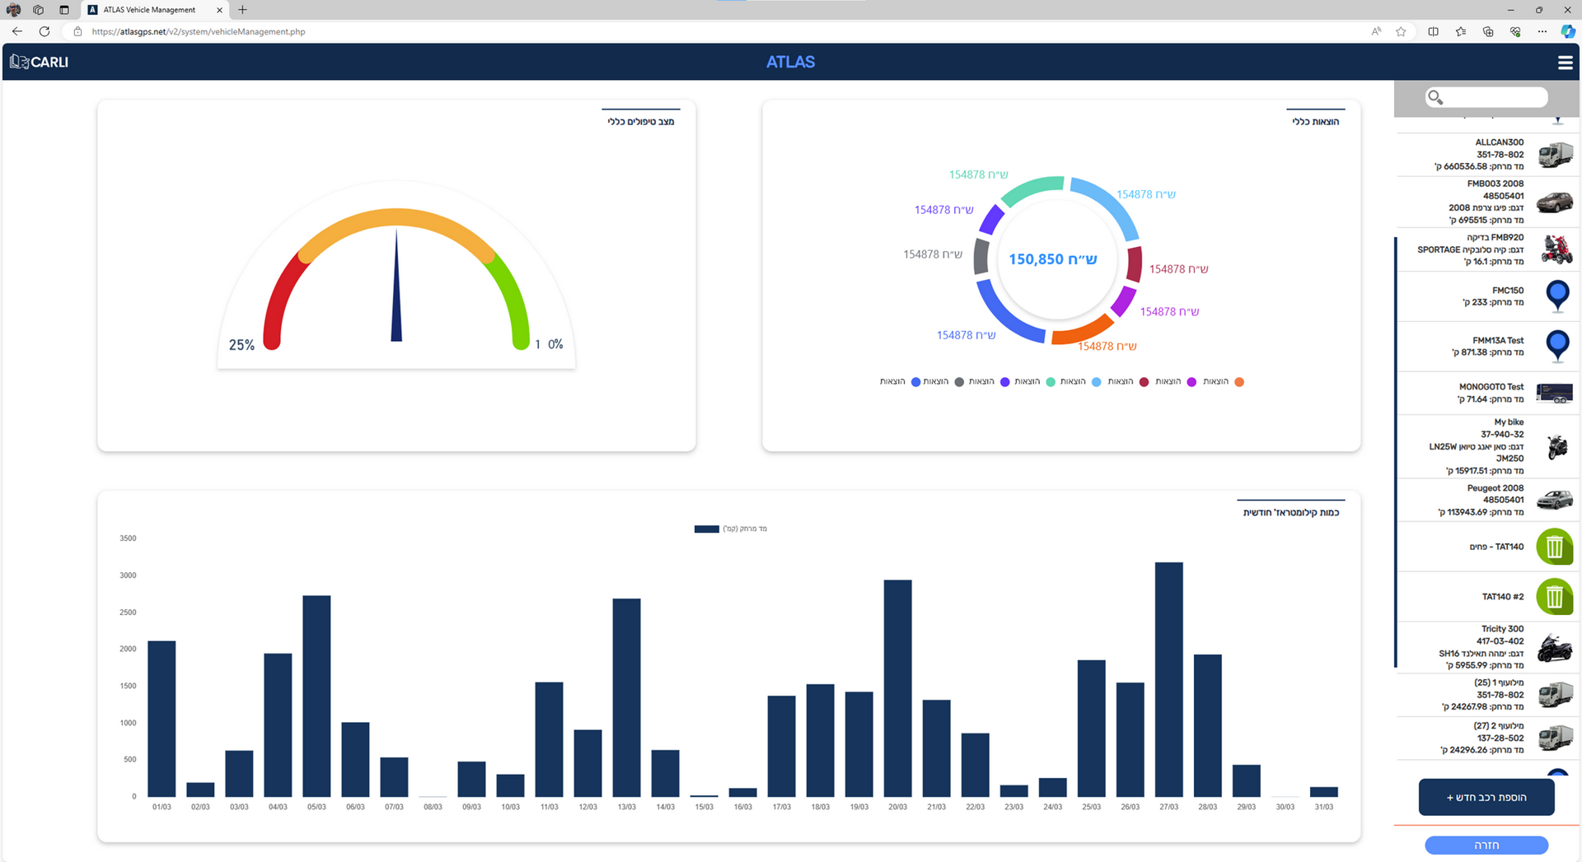Viewport: 1582px width, 862px height.
Task: Click the CARLI logo in header
Action: point(39,63)
